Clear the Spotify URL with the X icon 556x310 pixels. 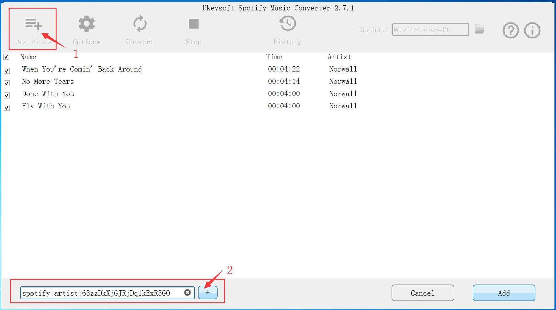coord(187,293)
